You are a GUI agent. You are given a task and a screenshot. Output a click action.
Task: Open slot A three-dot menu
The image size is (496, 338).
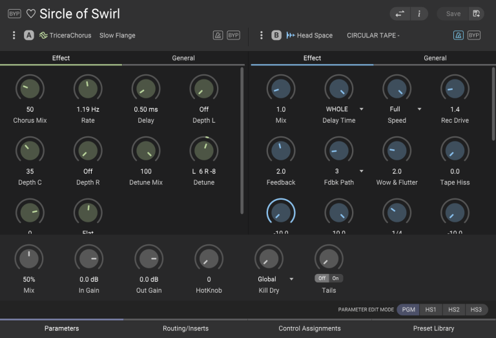click(x=14, y=35)
